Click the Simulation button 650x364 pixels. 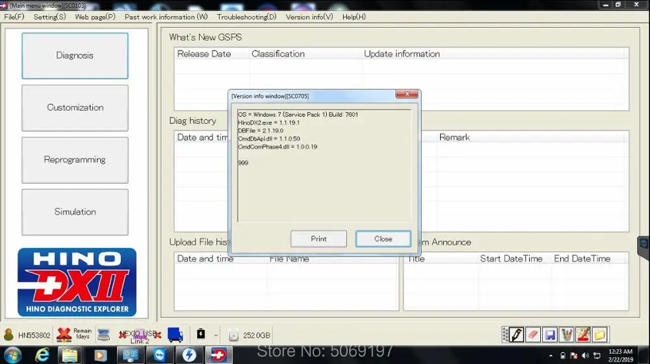(x=75, y=212)
